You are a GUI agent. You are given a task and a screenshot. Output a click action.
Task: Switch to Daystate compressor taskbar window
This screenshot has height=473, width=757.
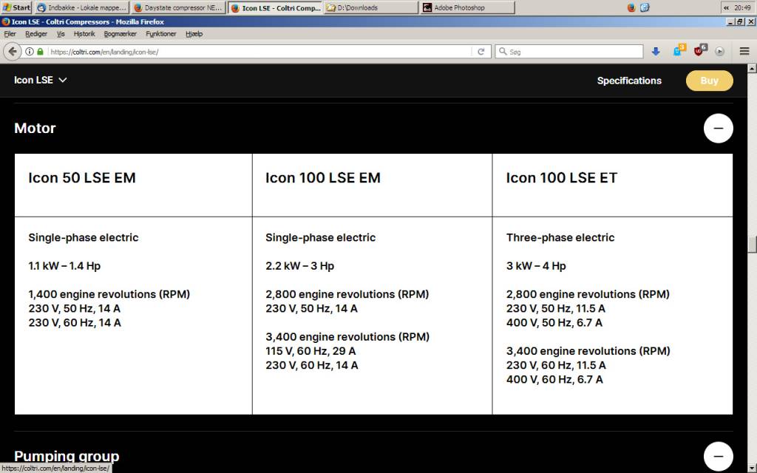[x=179, y=7]
